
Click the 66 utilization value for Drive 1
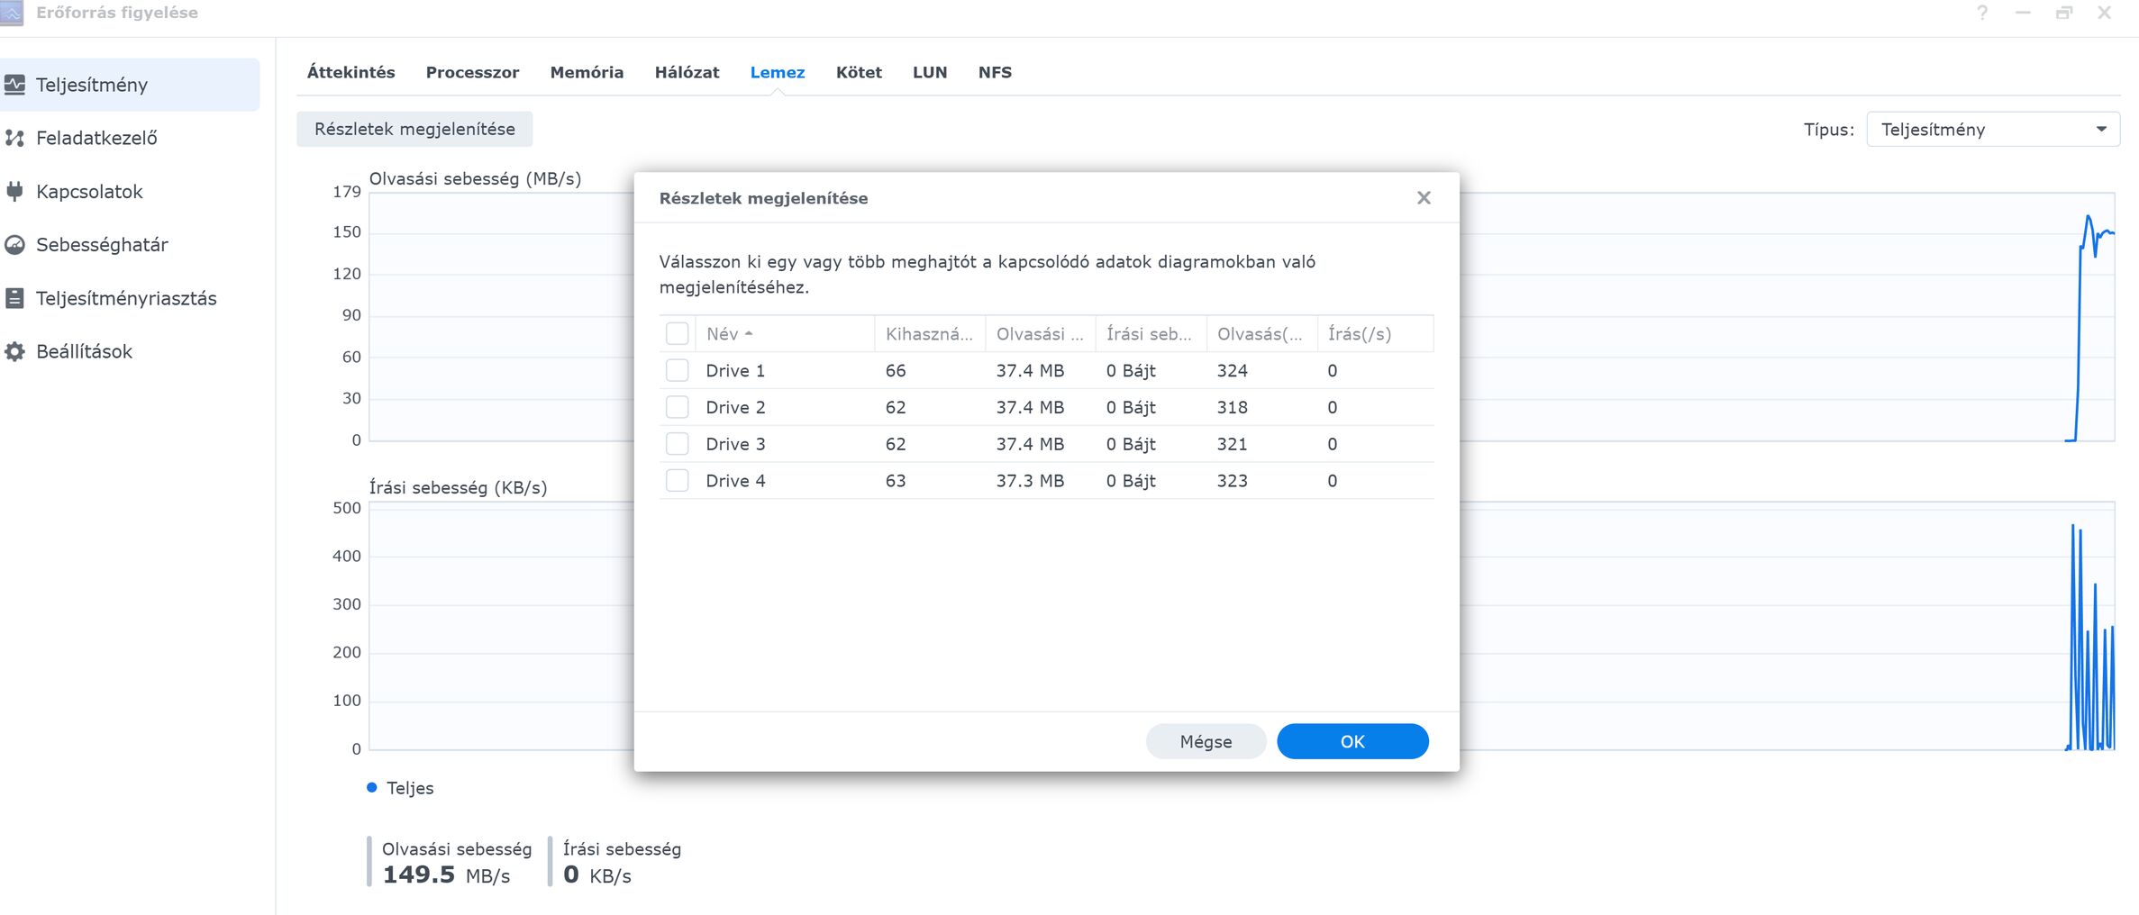[x=896, y=370]
